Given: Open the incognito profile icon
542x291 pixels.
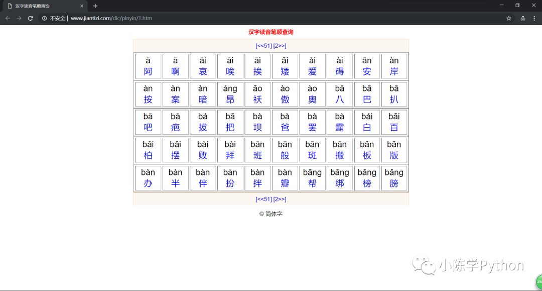Looking at the screenshot, I should pyautogui.click(x=522, y=18).
